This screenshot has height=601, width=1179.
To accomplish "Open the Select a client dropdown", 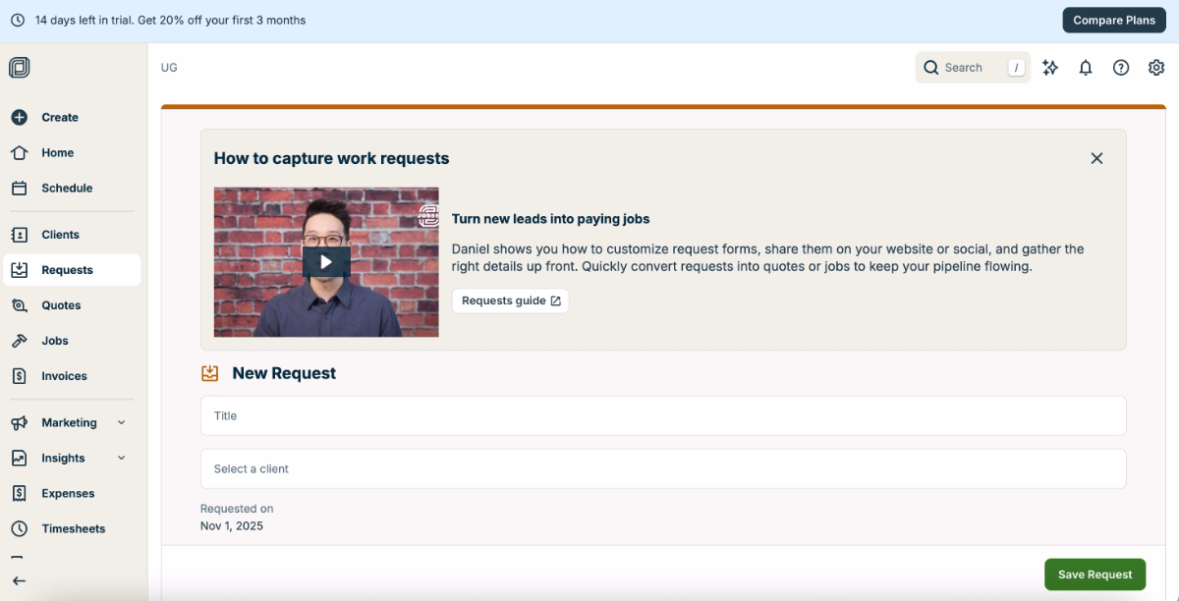I will (663, 468).
